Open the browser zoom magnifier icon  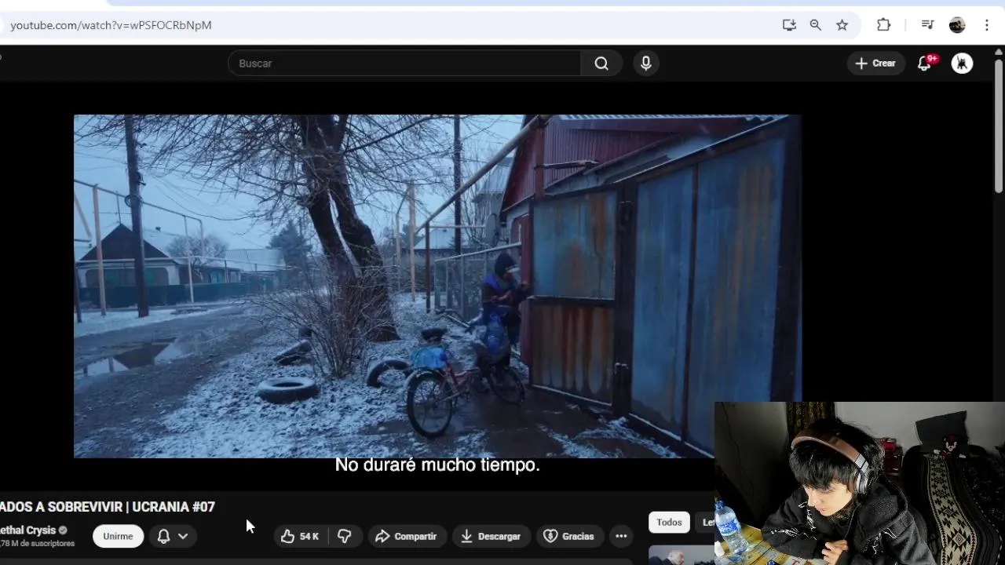point(816,25)
